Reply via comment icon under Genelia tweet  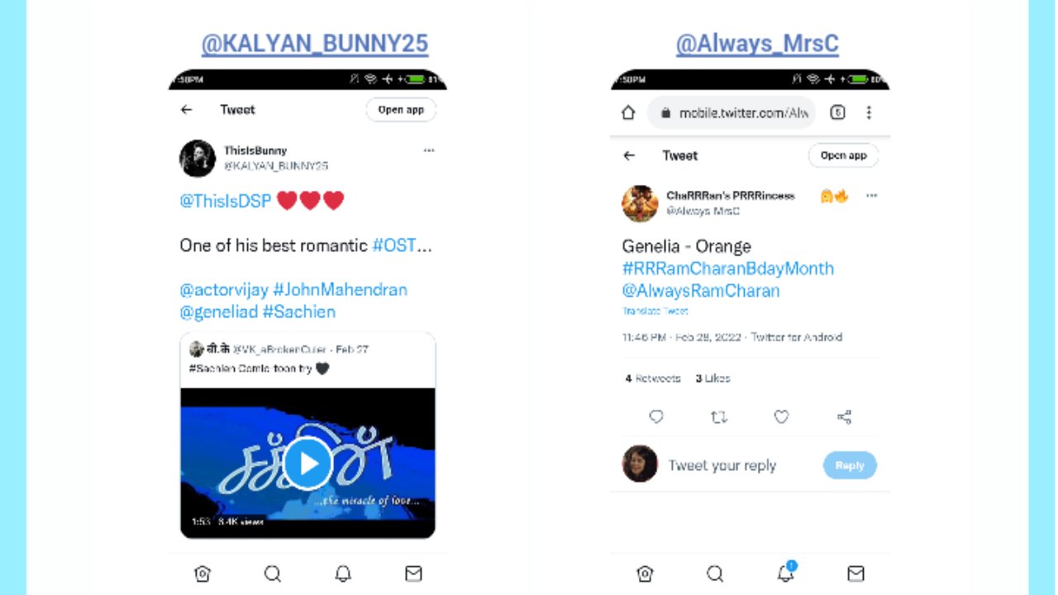coord(656,417)
